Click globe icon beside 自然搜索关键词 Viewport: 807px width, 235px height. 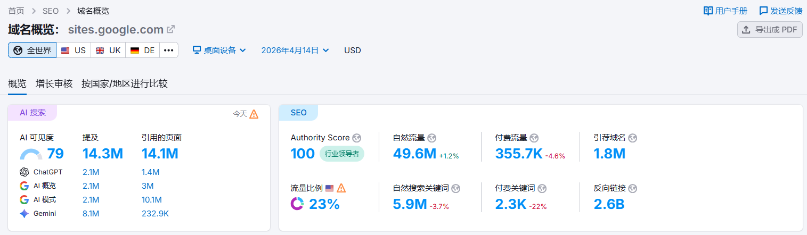(456, 188)
